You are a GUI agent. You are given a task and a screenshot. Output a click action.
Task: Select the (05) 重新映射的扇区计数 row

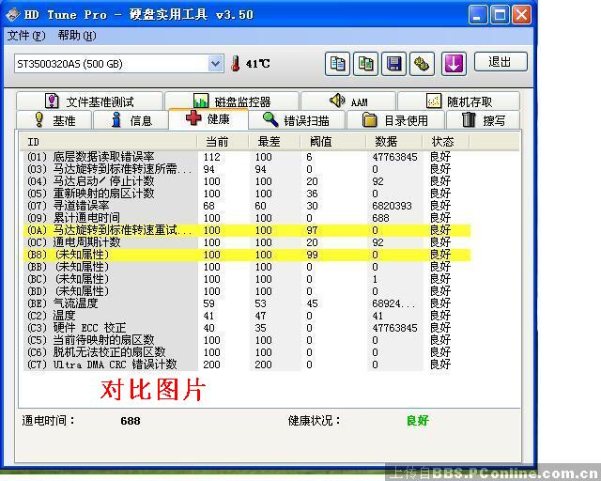coord(246,194)
